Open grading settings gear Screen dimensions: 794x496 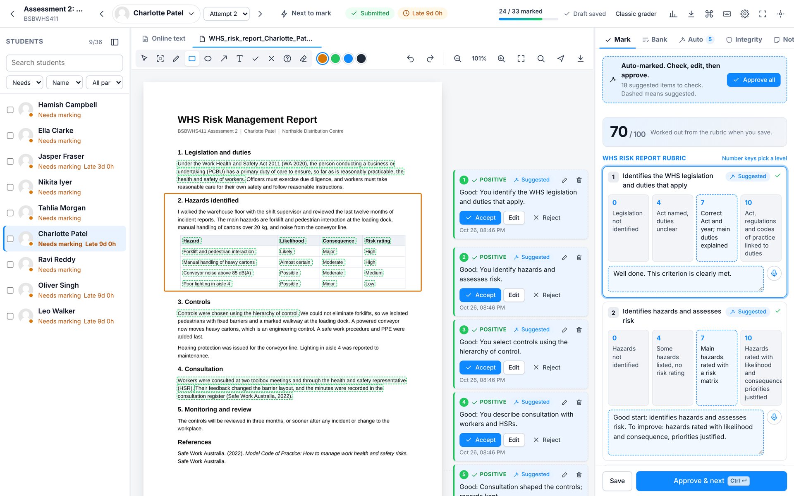(745, 14)
